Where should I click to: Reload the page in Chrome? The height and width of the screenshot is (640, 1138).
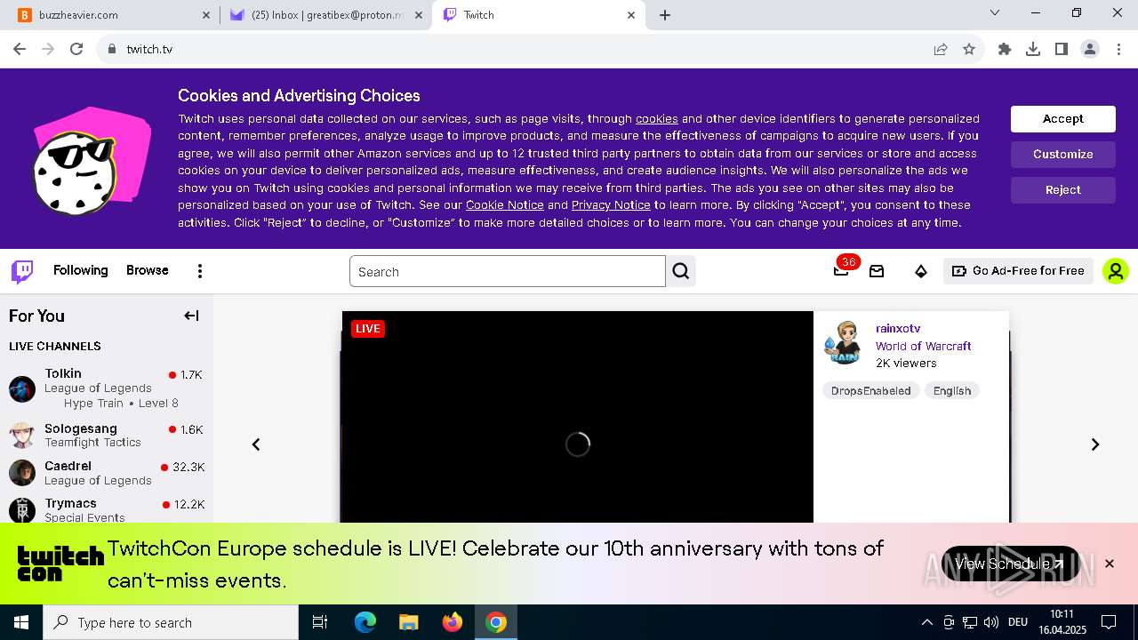[x=76, y=49]
